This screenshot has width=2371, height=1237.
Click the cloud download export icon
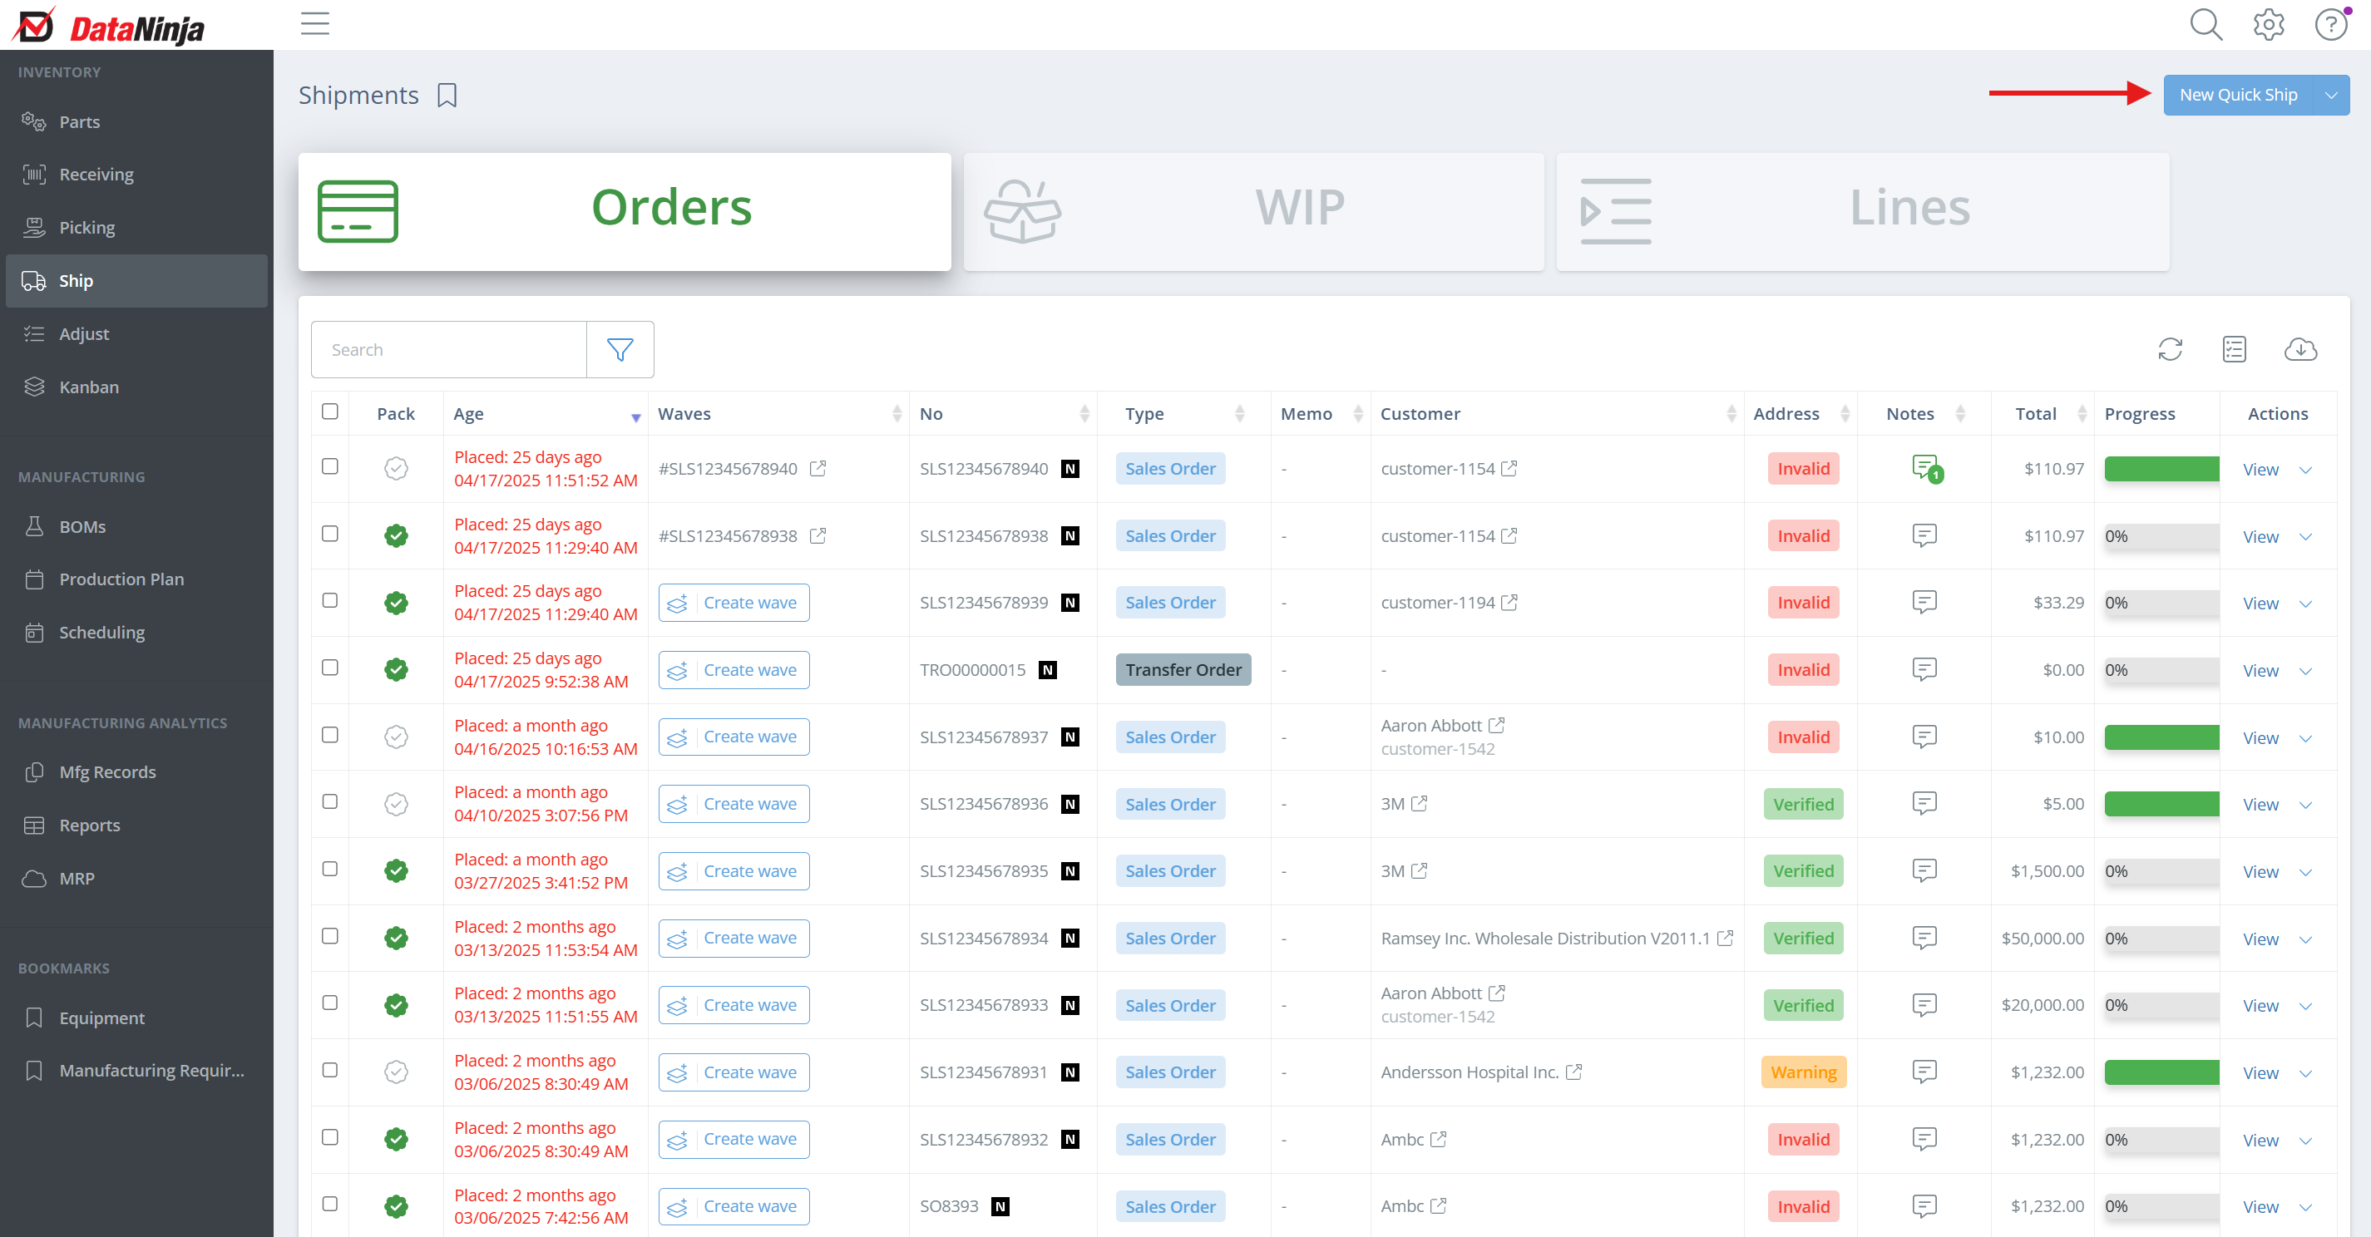[x=2299, y=350]
